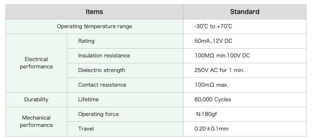Click the Mechanical performance category cell
The width and height of the screenshot is (312, 139).
click(36, 121)
